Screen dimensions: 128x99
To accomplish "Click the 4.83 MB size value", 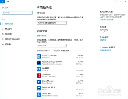I will pyautogui.click(x=80, y=55).
